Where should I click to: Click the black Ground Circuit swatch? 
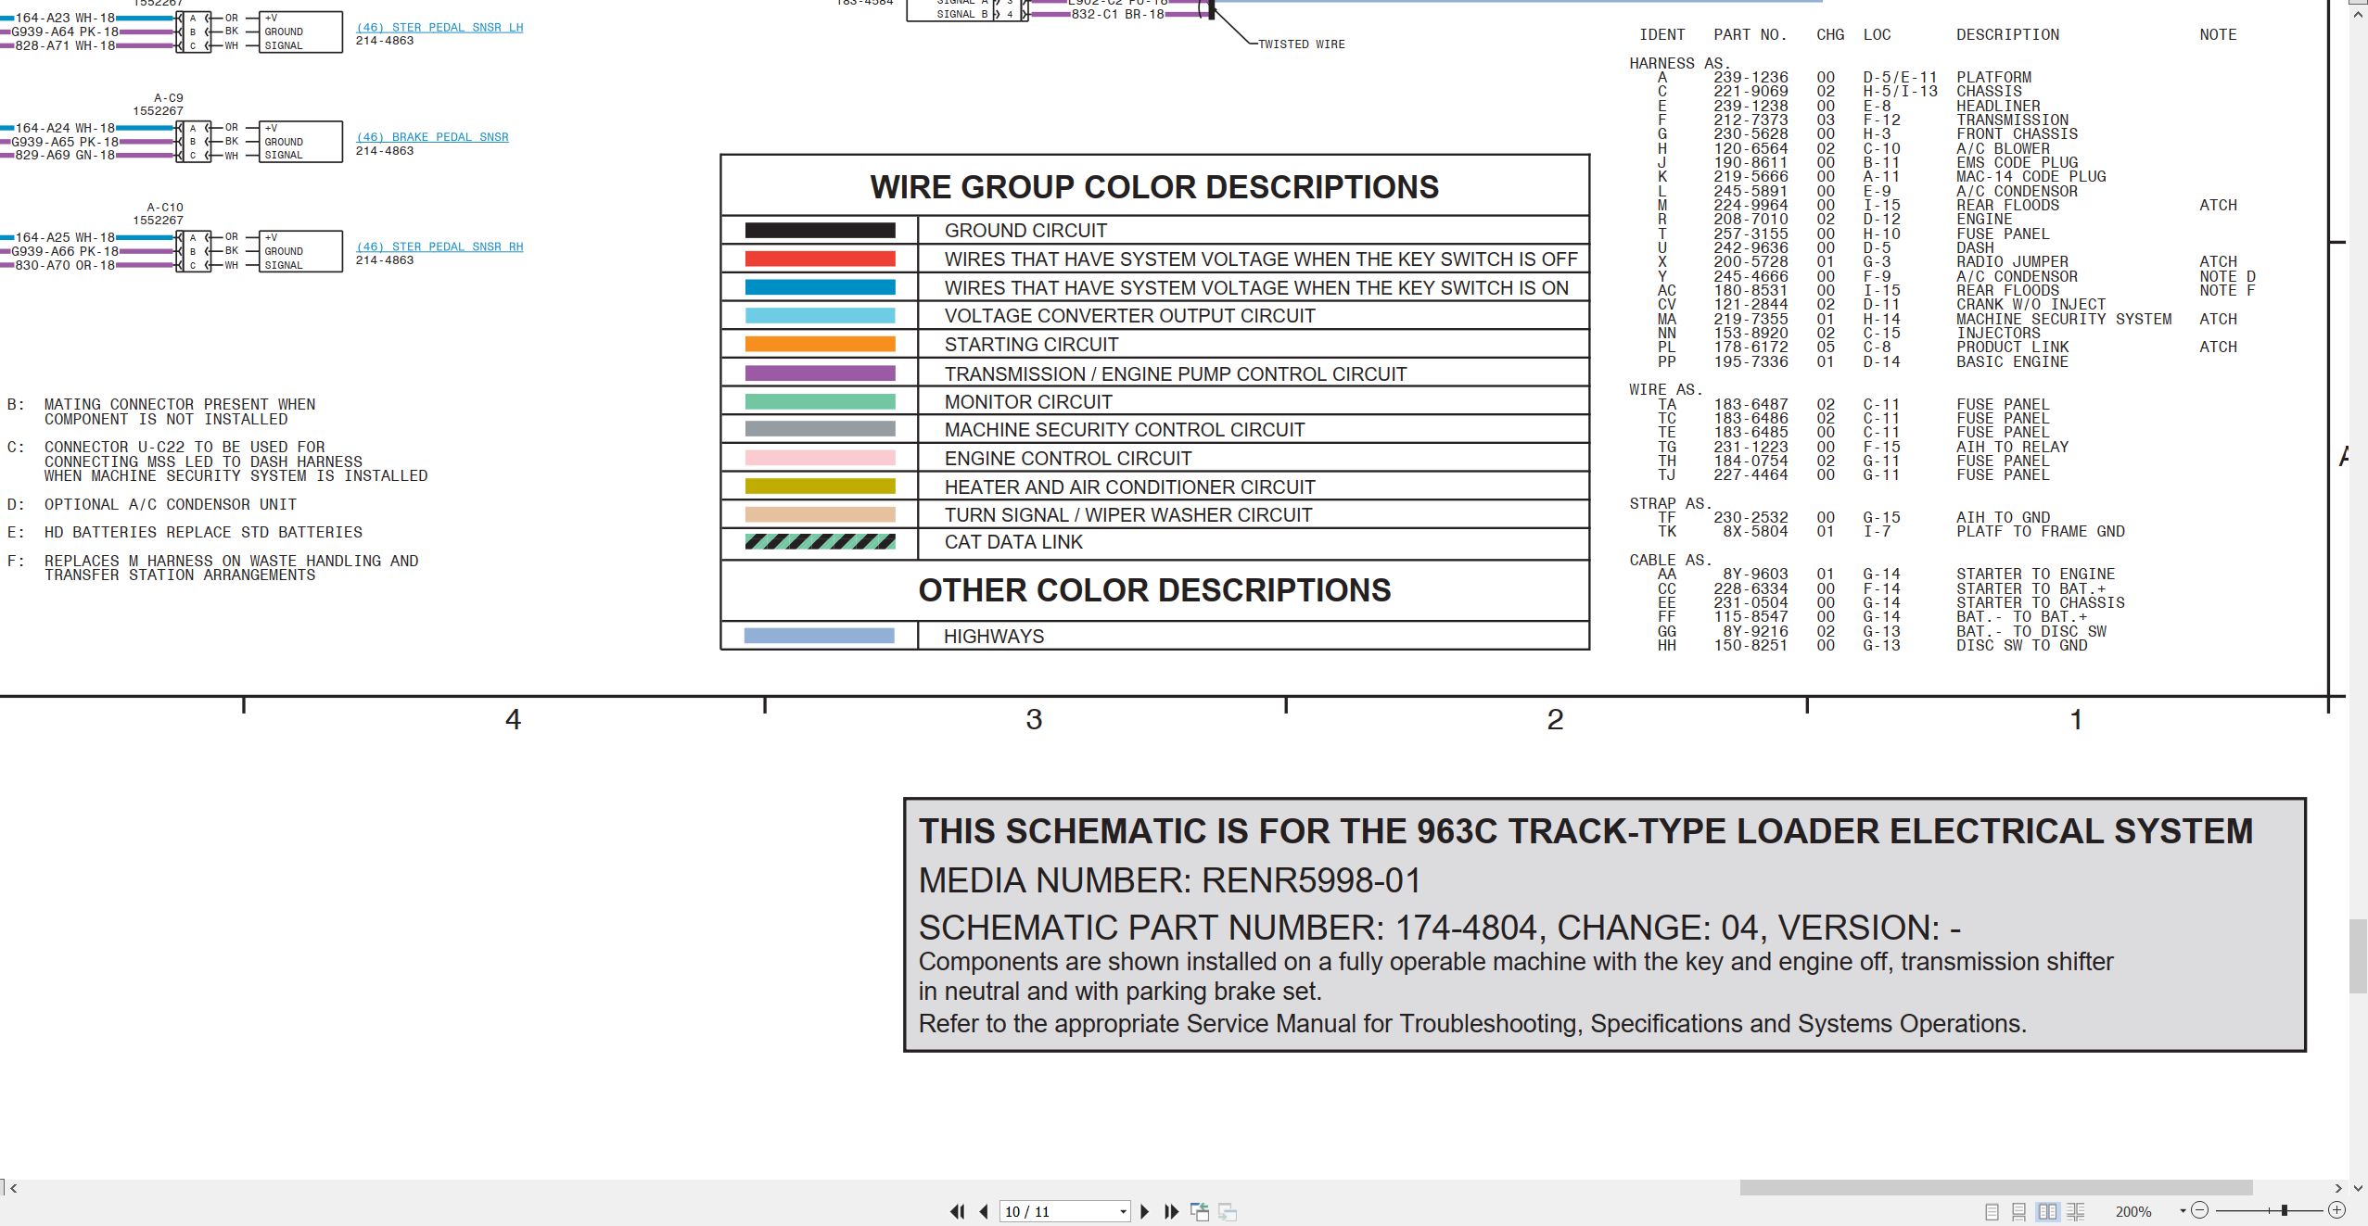coord(820,231)
